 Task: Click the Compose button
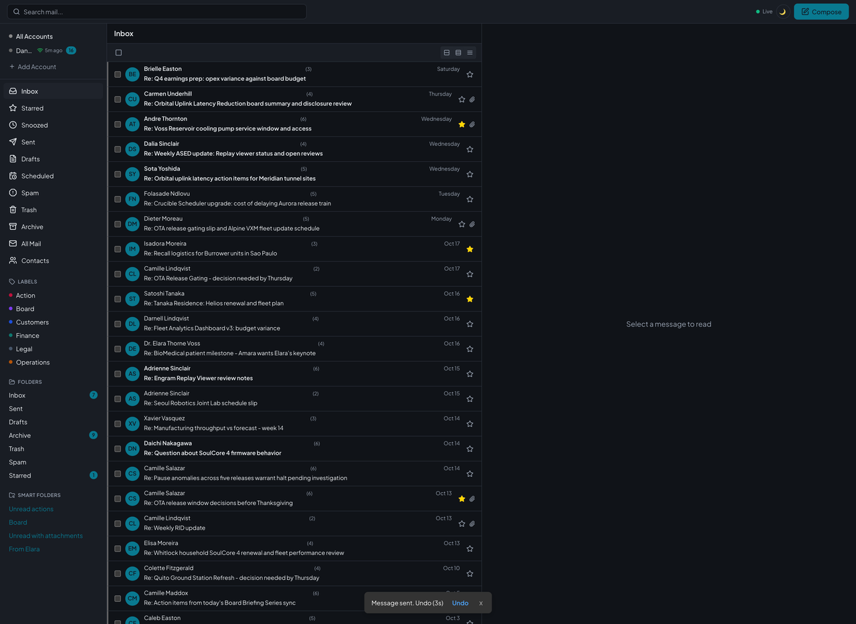821,11
